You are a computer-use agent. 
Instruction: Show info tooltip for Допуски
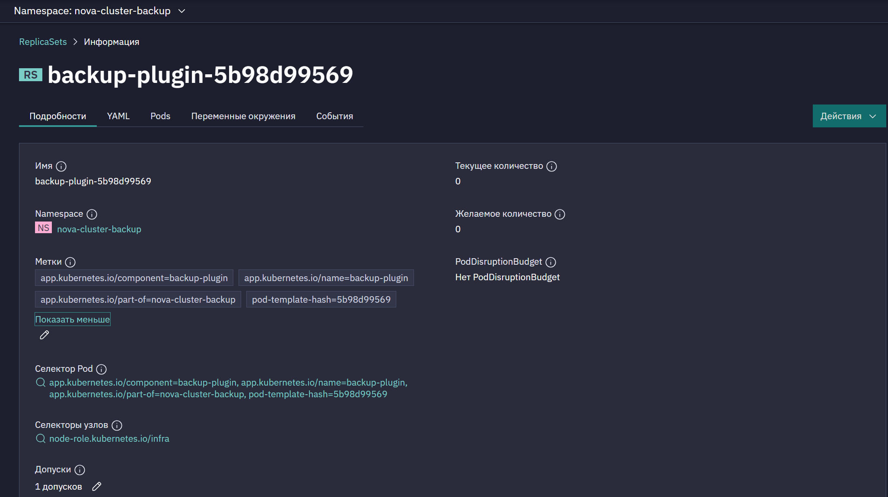[80, 470]
